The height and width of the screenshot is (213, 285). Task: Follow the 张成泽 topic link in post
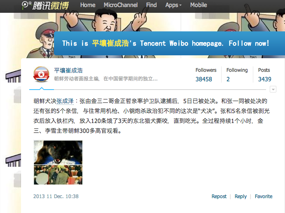tap(65, 101)
